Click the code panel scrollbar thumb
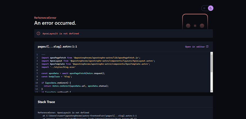The width and height of the screenshot is (246, 119). [211, 63]
